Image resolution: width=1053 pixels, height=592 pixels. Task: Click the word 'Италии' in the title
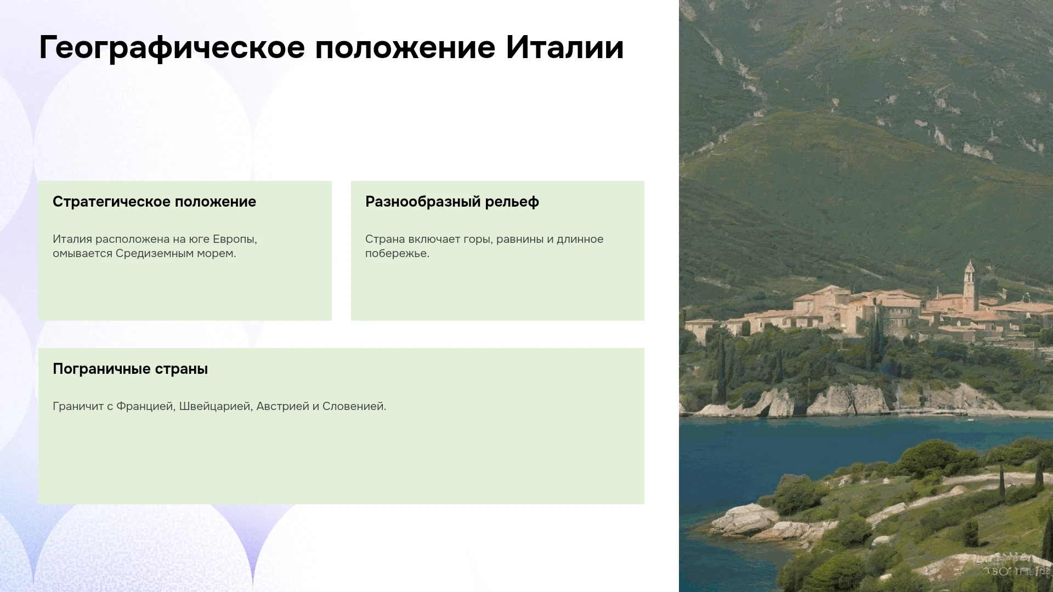coord(565,48)
